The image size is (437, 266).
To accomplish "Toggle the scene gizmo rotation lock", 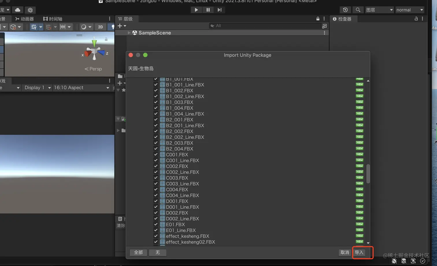I will tap(106, 39).
